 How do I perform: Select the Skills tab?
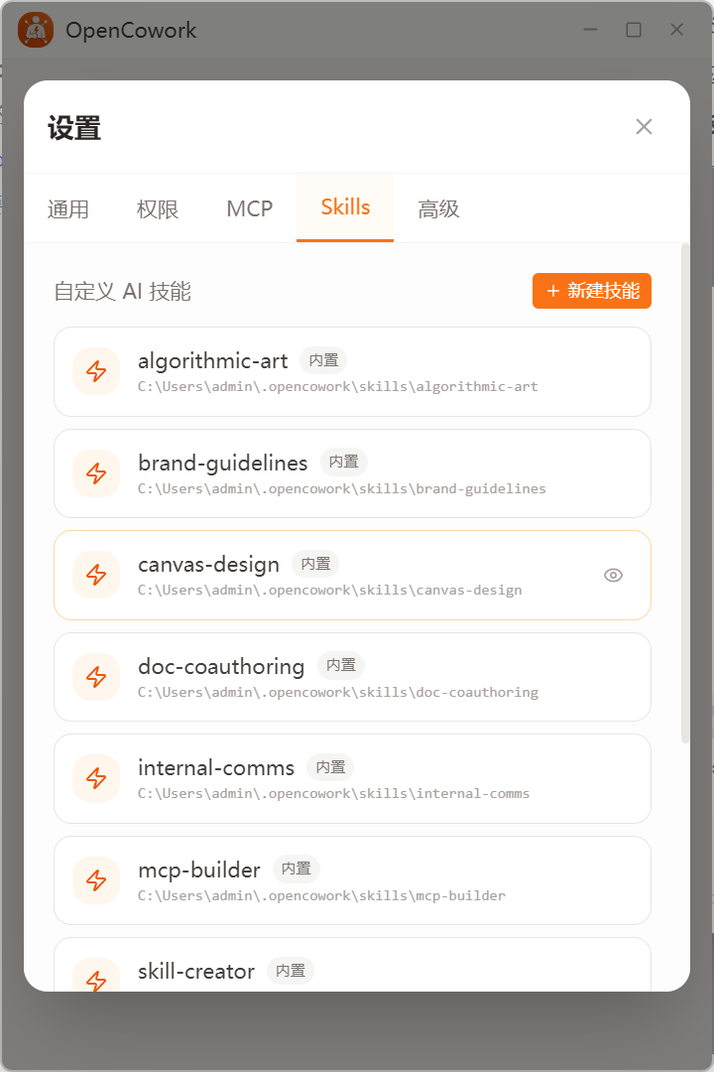click(x=345, y=207)
